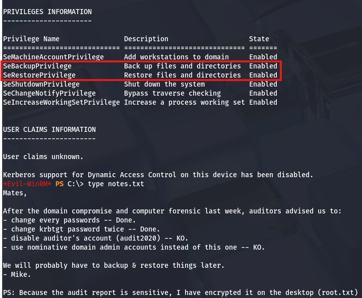Click the Enabled state for SeRestorePrivilege
The image size is (362, 298).
coord(263,75)
